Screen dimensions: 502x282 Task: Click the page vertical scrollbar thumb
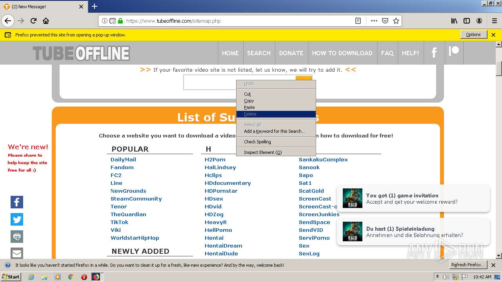point(499,68)
